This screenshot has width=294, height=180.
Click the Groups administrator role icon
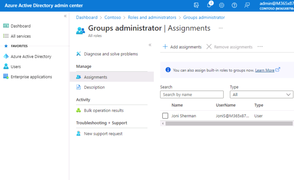pos(80,31)
